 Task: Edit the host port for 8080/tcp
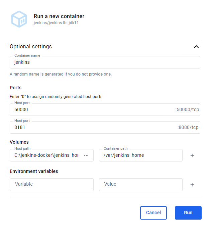point(105,127)
